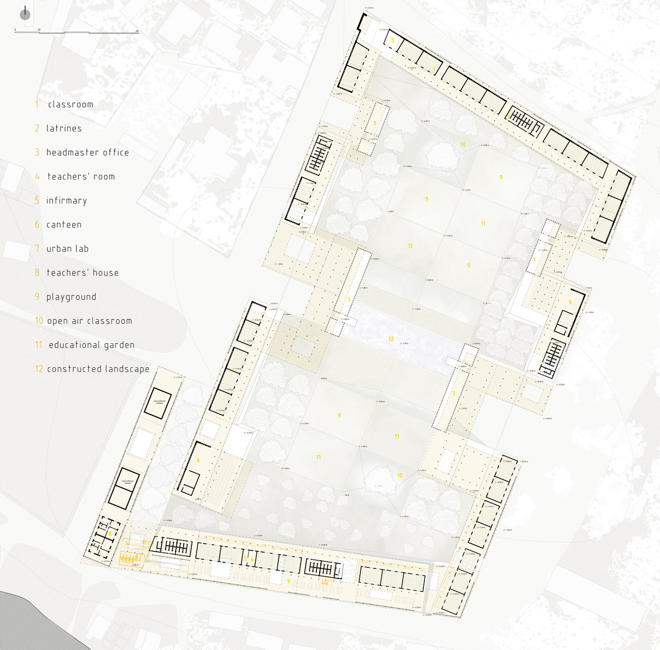
Task: Click the hatched area in the bottom-left corner
Action: 21,619
